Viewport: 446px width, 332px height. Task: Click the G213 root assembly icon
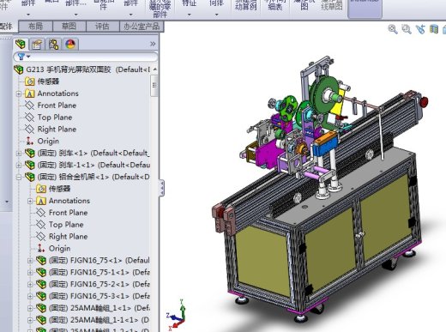[x=19, y=69]
